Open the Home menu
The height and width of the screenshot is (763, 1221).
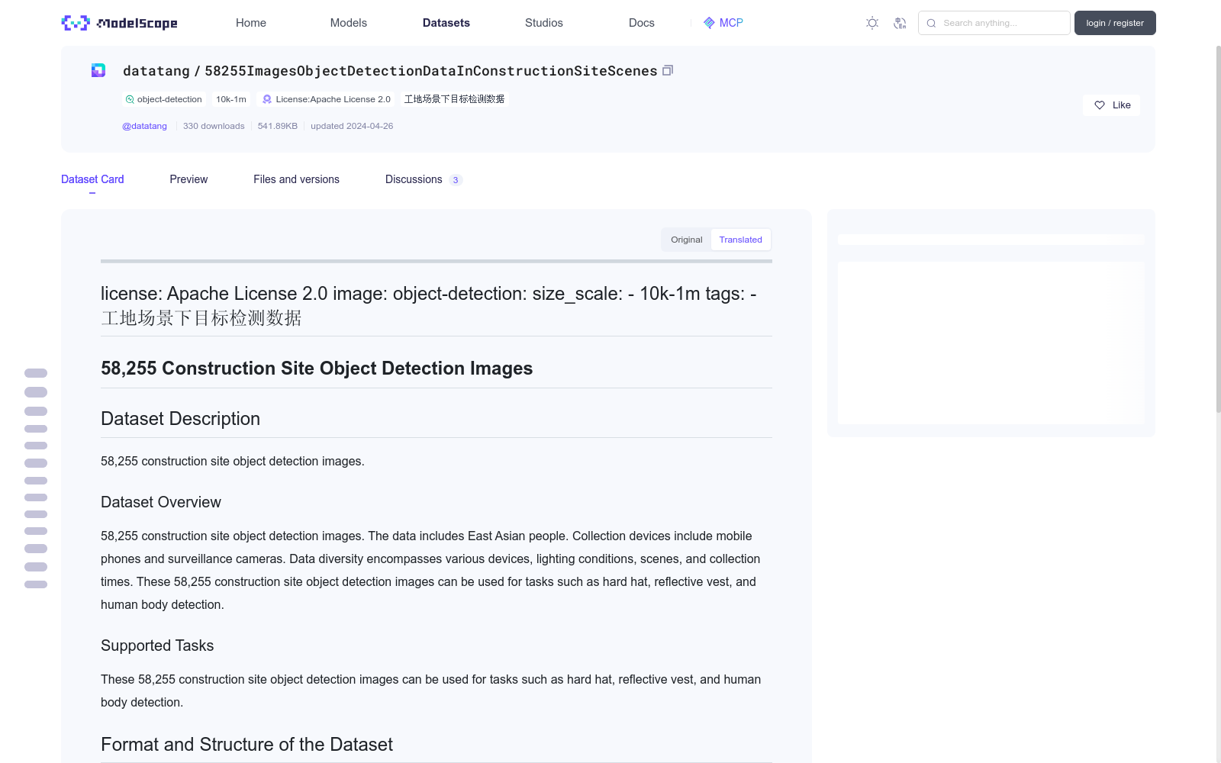click(251, 23)
